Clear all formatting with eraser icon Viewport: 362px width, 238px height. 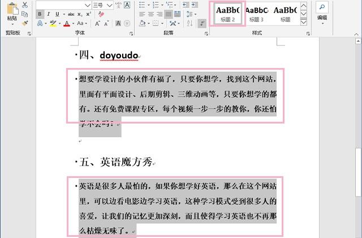click(x=101, y=14)
